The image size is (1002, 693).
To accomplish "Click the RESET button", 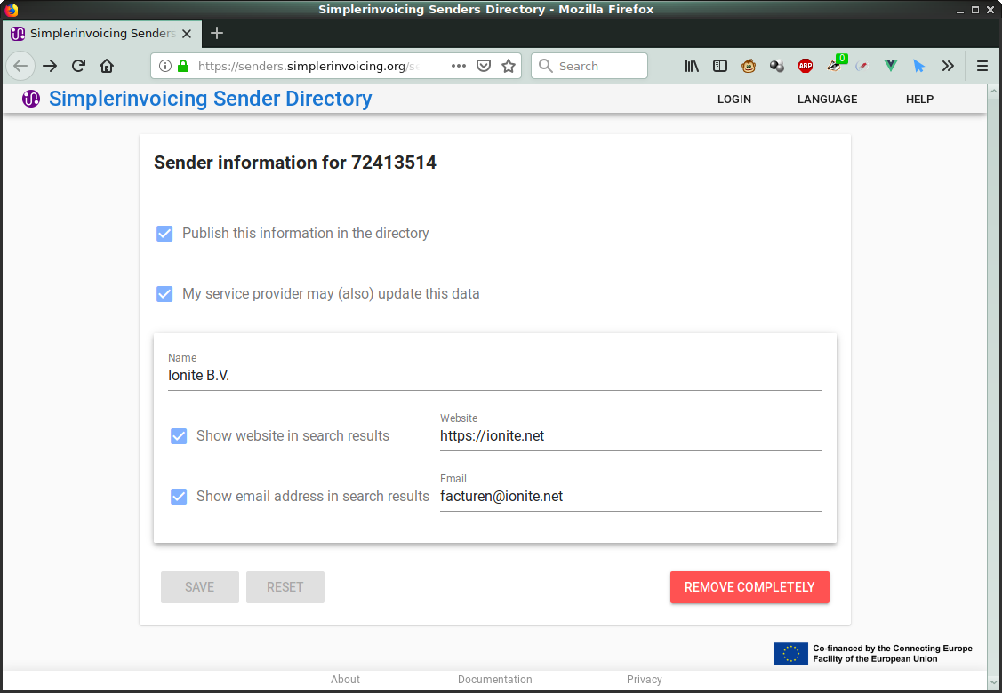I will [285, 587].
